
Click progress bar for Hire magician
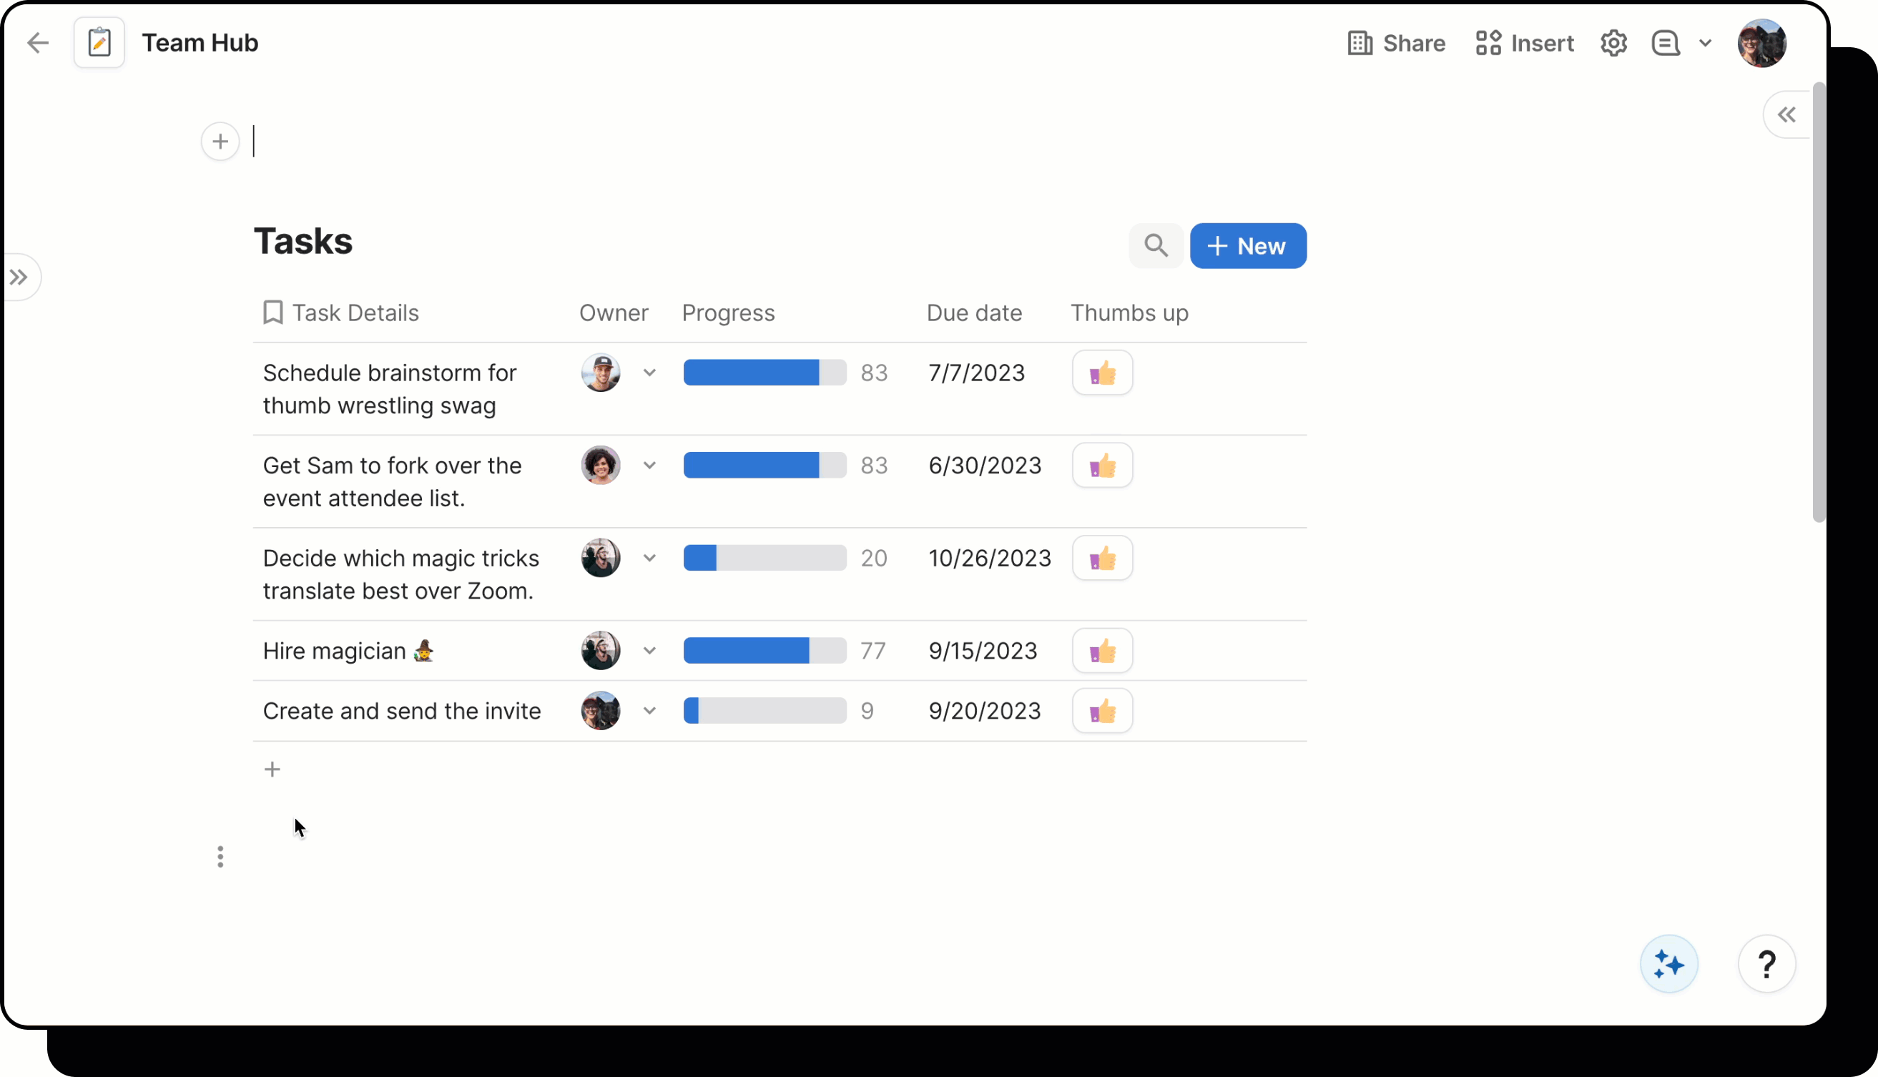click(x=764, y=651)
